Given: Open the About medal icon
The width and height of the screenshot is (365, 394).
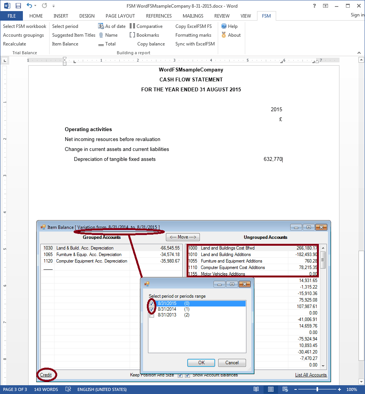Looking at the screenshot, I should 224,35.
